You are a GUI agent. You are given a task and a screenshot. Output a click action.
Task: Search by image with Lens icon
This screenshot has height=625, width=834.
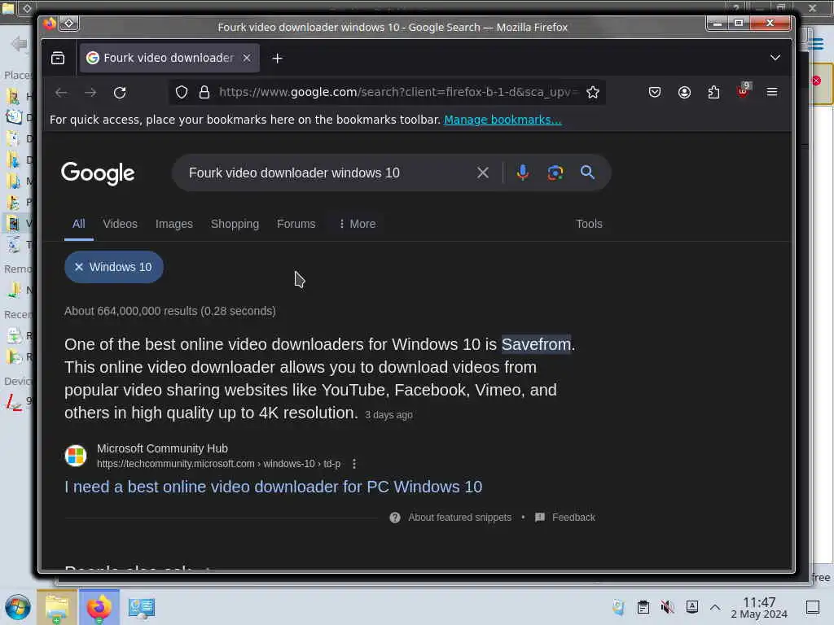(555, 173)
